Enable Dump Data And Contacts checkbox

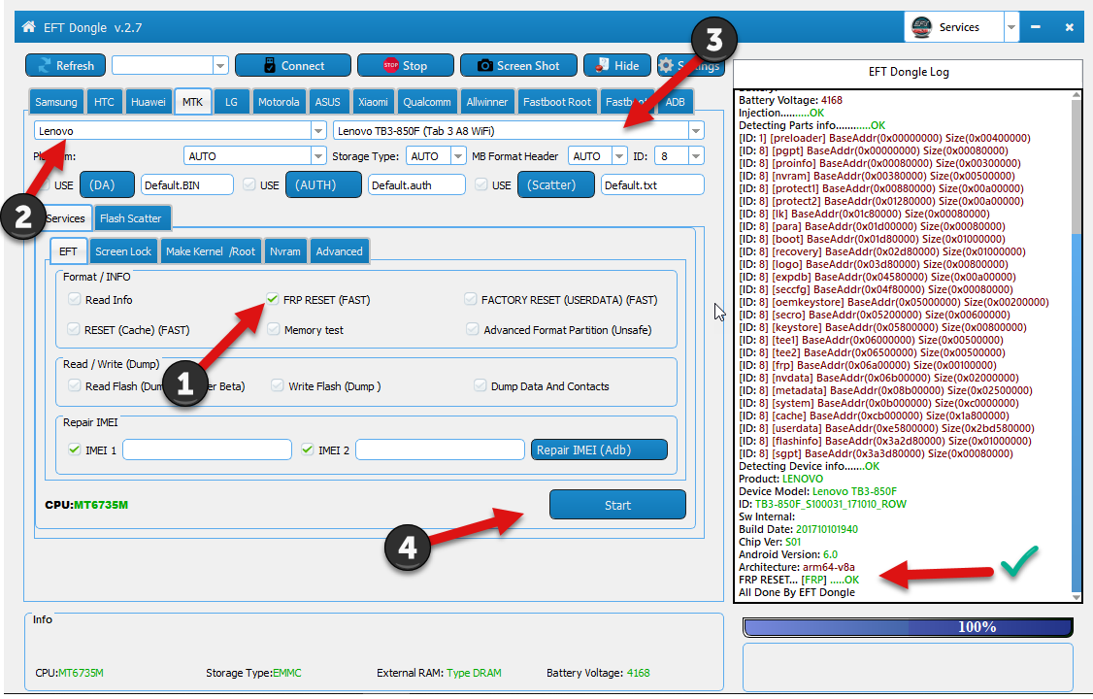tap(480, 385)
